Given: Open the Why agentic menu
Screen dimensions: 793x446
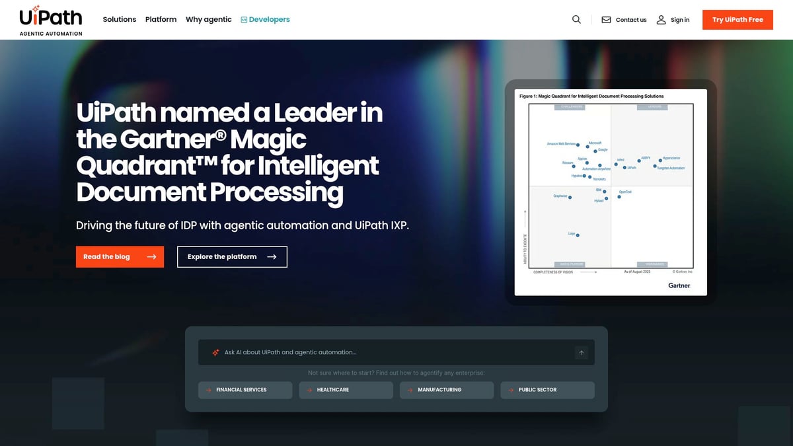Looking at the screenshot, I should (x=209, y=20).
